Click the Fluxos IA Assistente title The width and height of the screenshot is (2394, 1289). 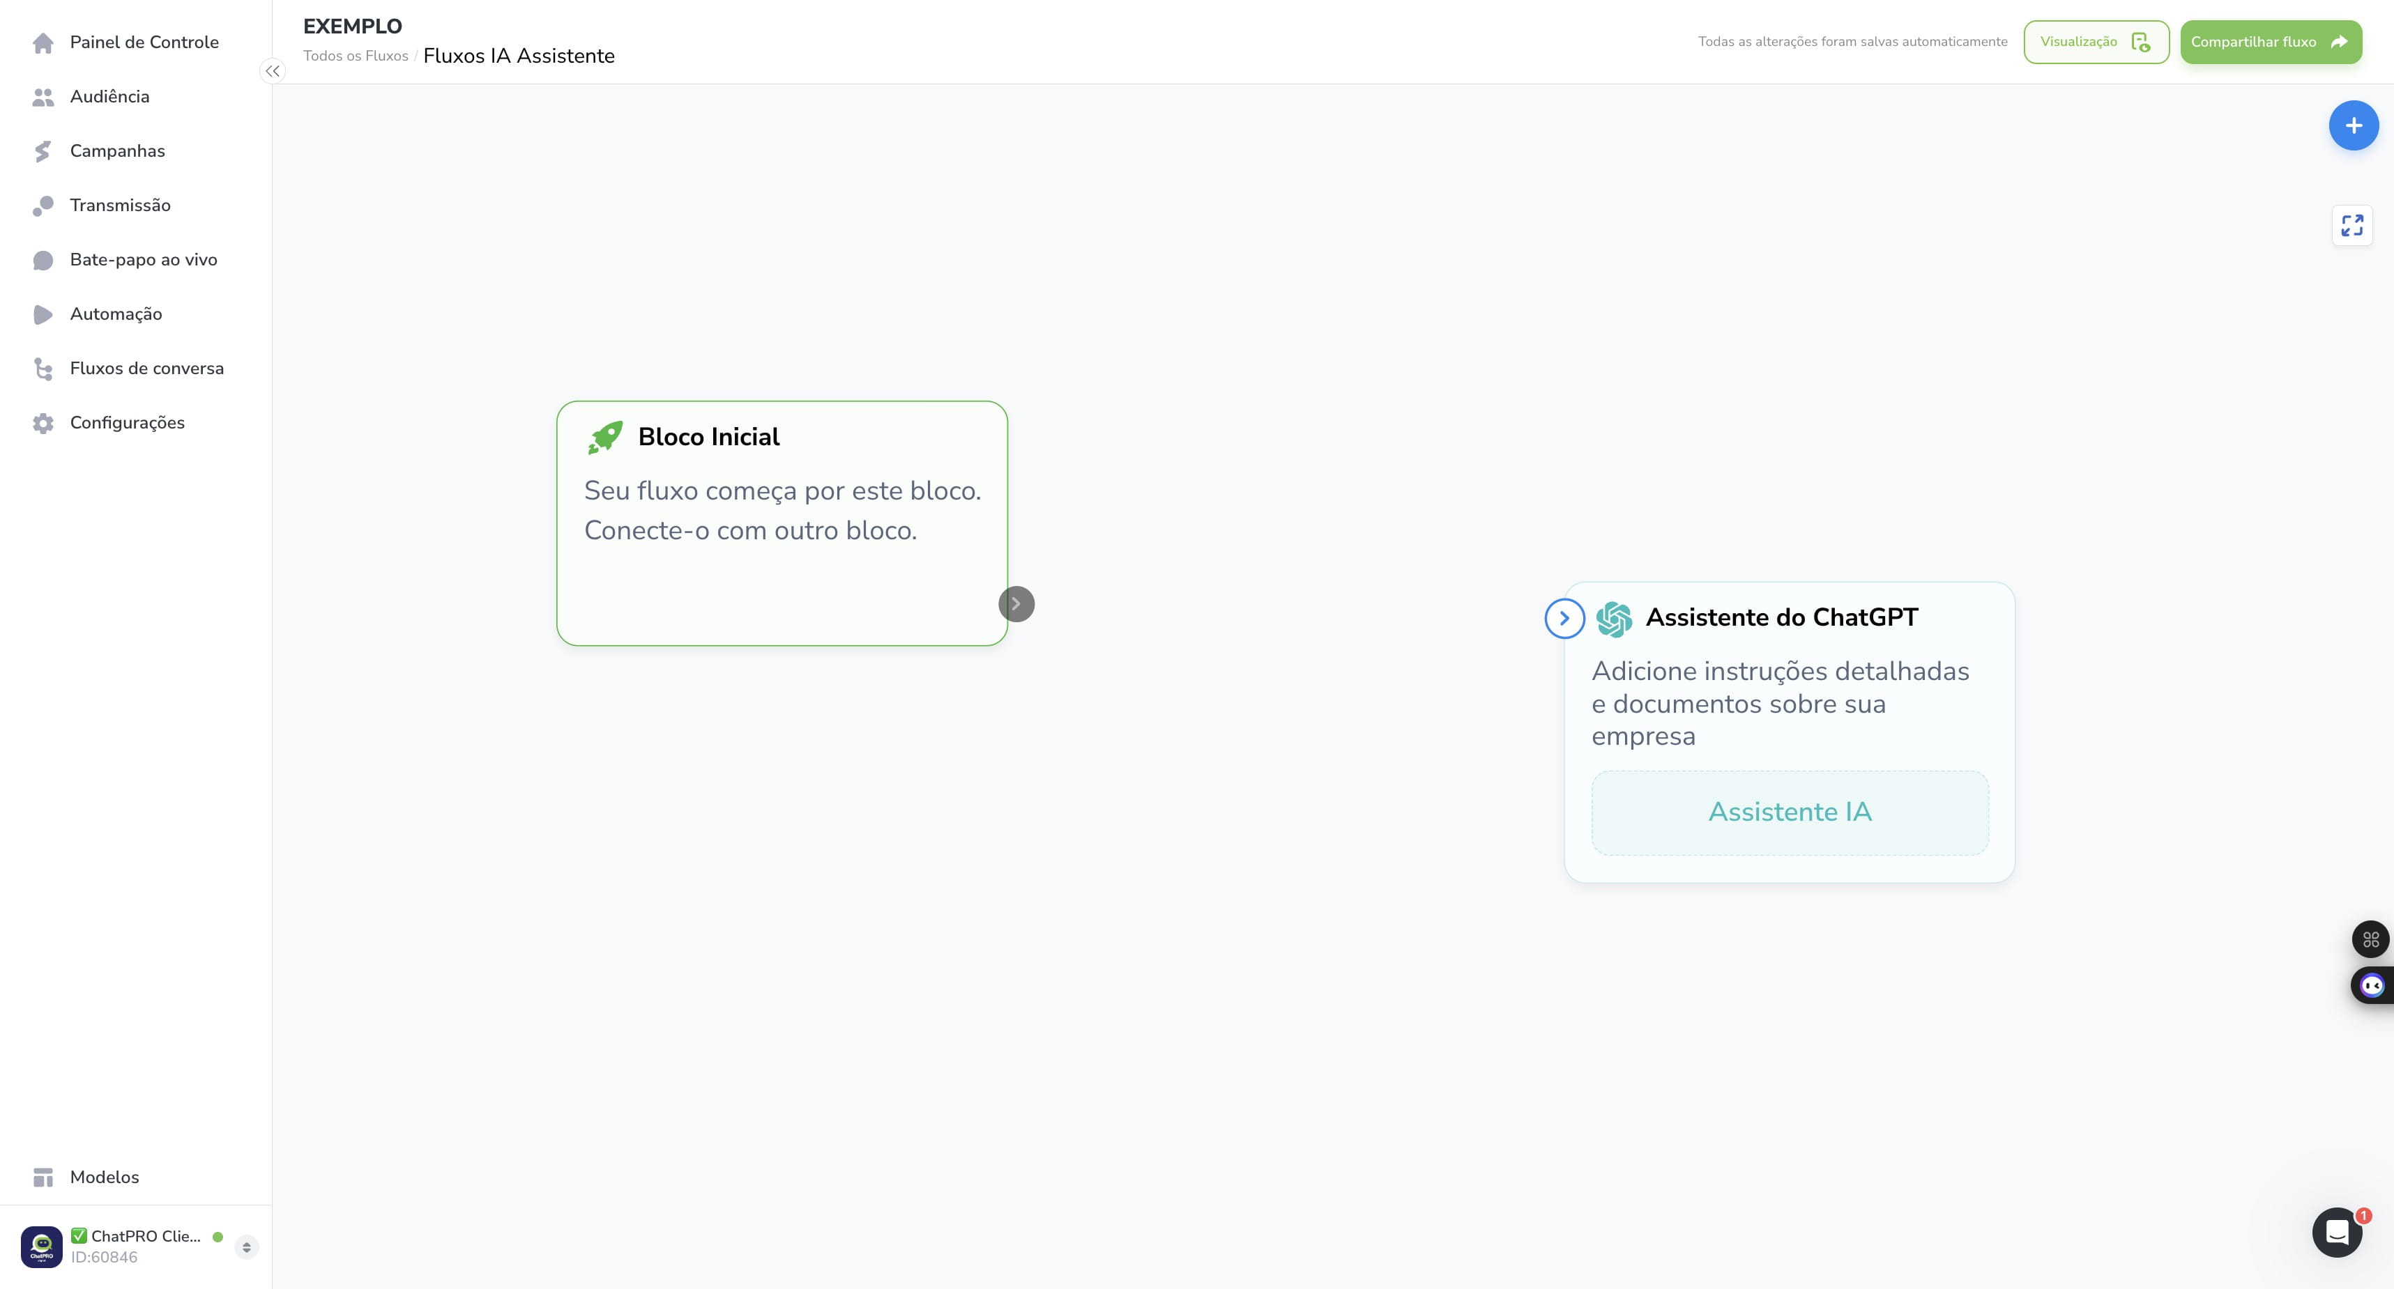point(519,56)
